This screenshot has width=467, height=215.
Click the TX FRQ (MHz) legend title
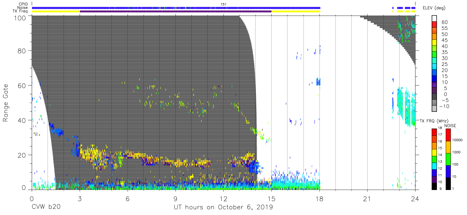(x=433, y=121)
